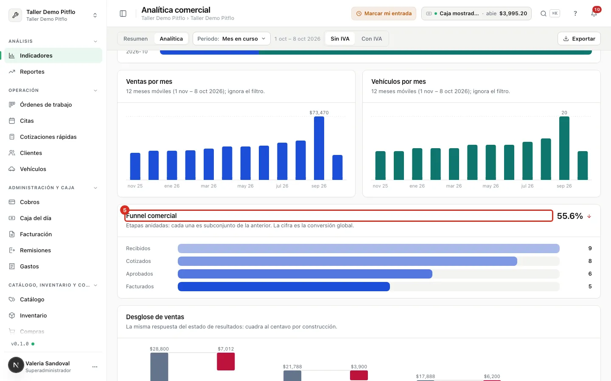This screenshot has width=611, height=381.
Task: Click the $73,470 sales bar
Action: (319, 148)
